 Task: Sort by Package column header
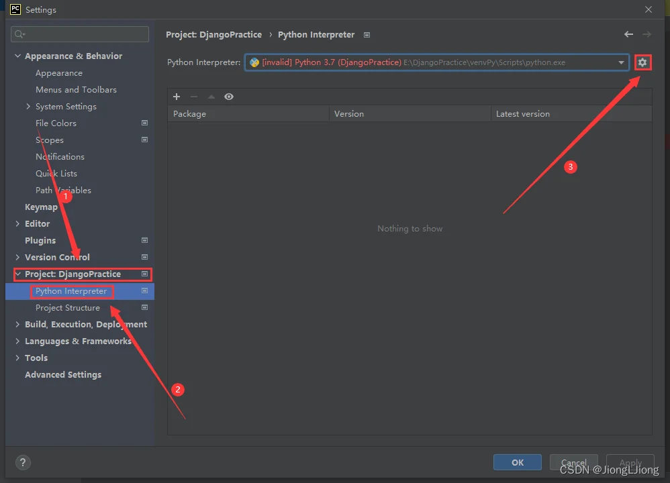[x=248, y=114]
